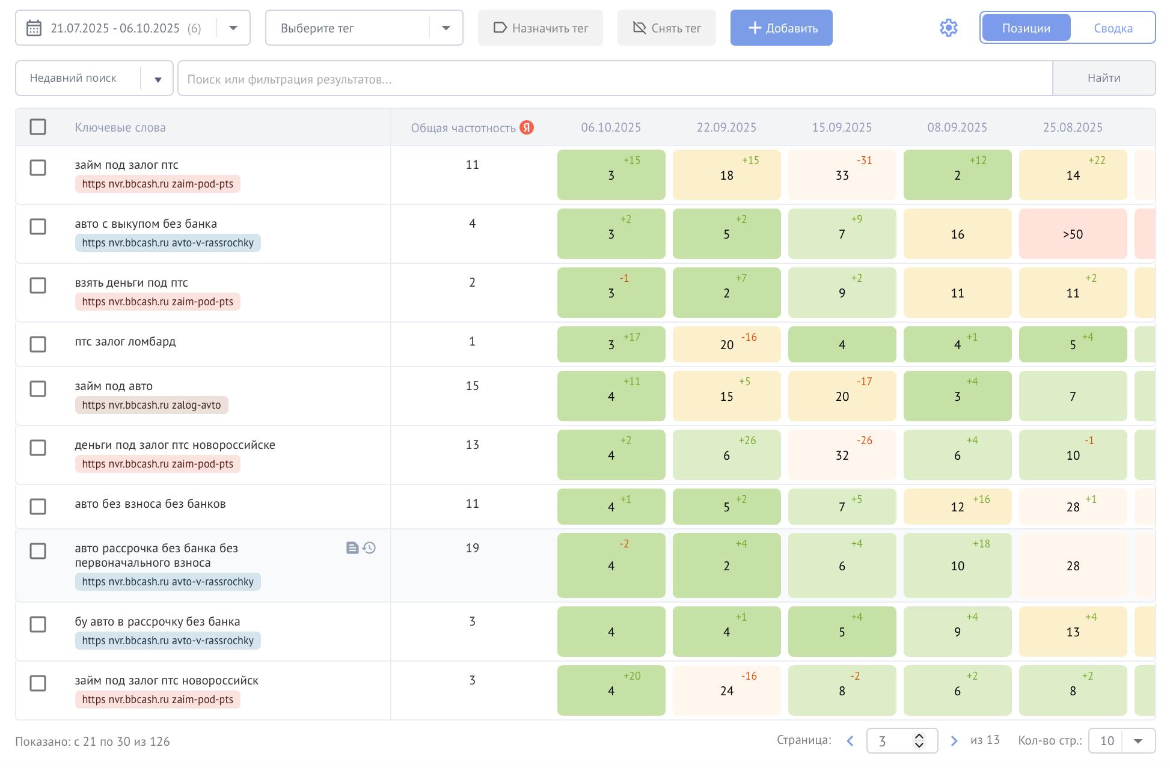Click the search and filter results field
Viewport: 1170px width, 768px height.
pos(613,79)
